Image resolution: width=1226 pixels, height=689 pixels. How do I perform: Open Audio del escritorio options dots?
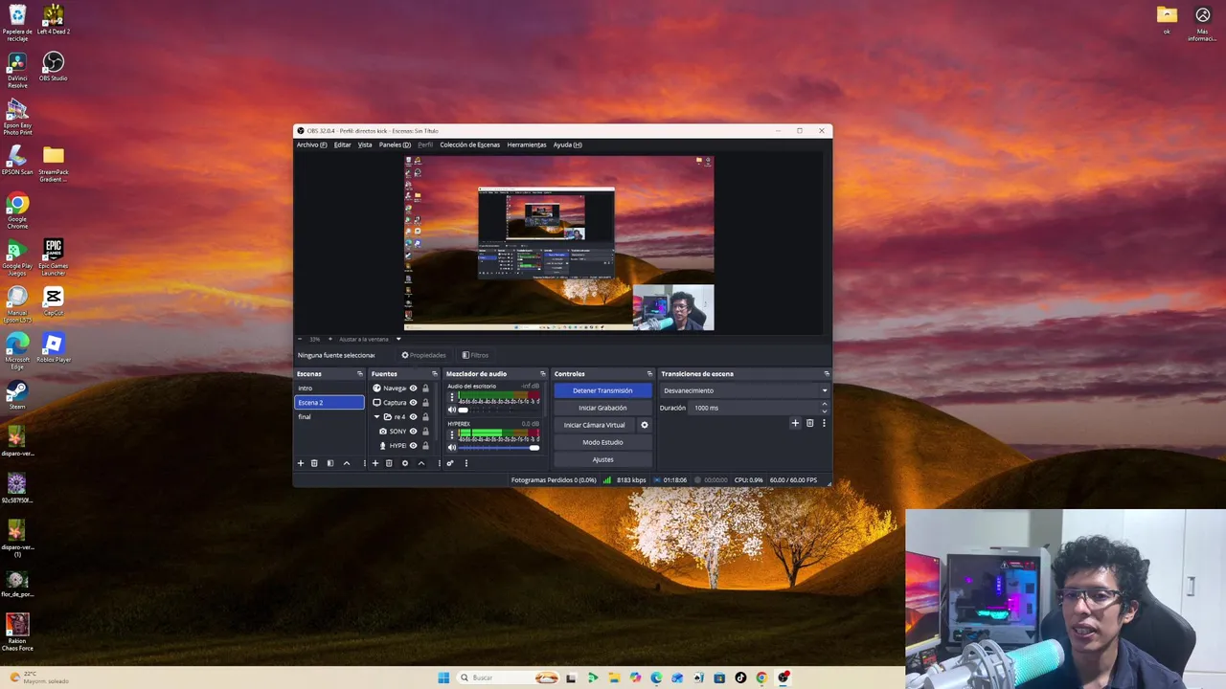click(452, 399)
